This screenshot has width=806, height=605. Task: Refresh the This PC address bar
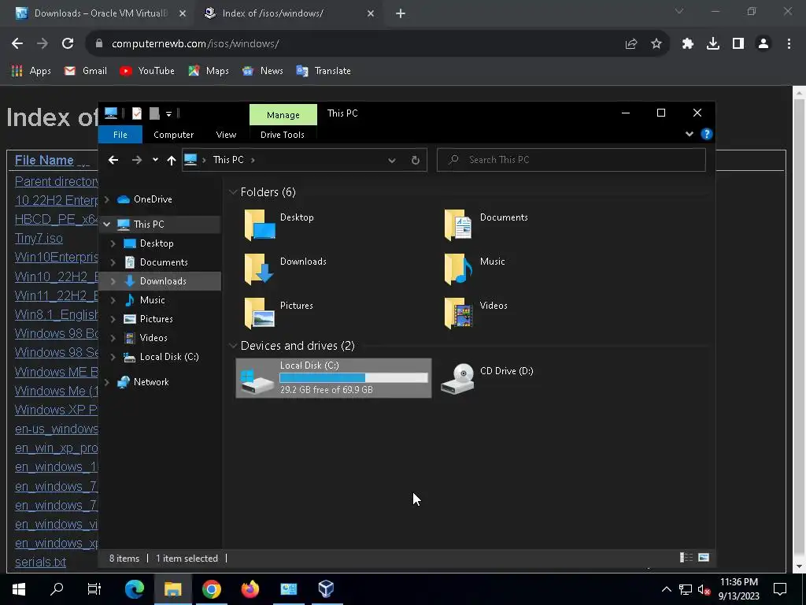(416, 160)
